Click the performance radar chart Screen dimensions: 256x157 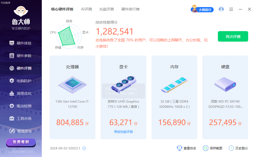tap(69, 36)
